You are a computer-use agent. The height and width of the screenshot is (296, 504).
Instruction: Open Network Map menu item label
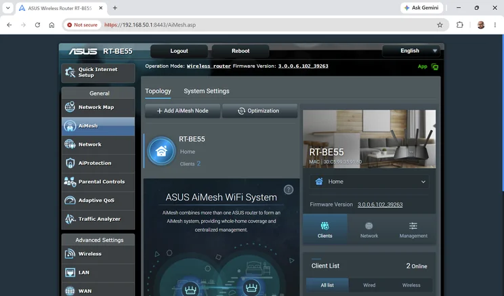point(96,107)
